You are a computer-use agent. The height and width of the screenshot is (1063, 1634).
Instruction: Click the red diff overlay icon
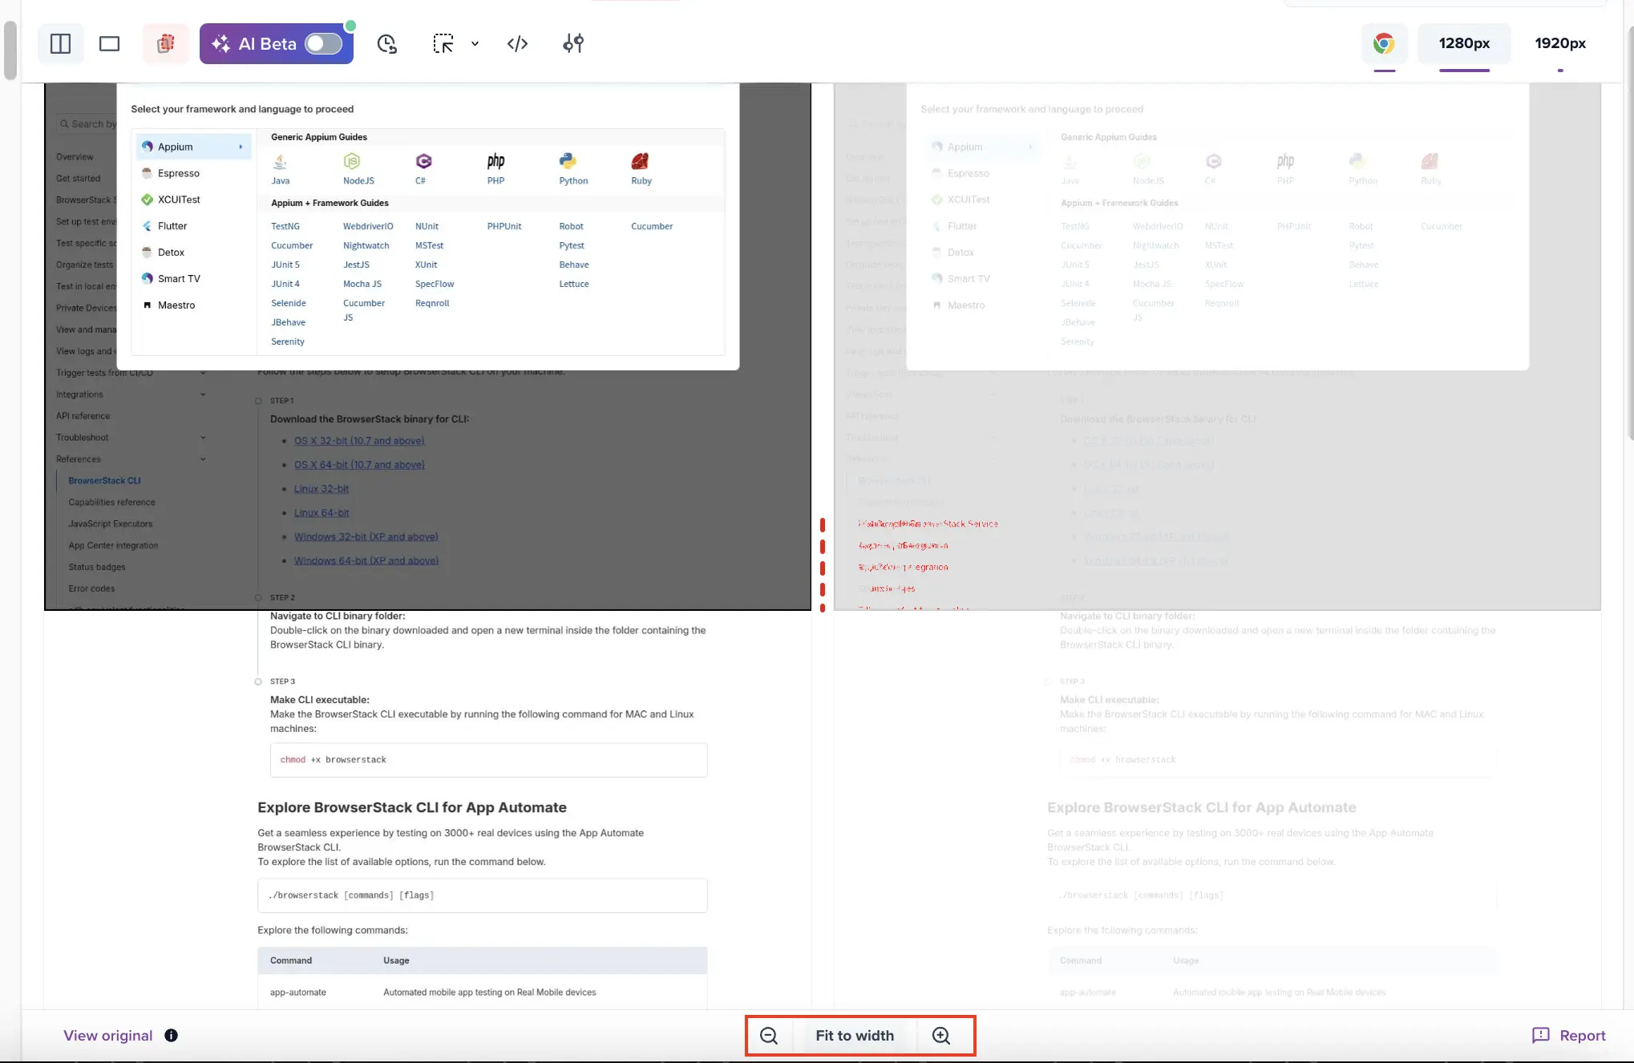click(165, 43)
